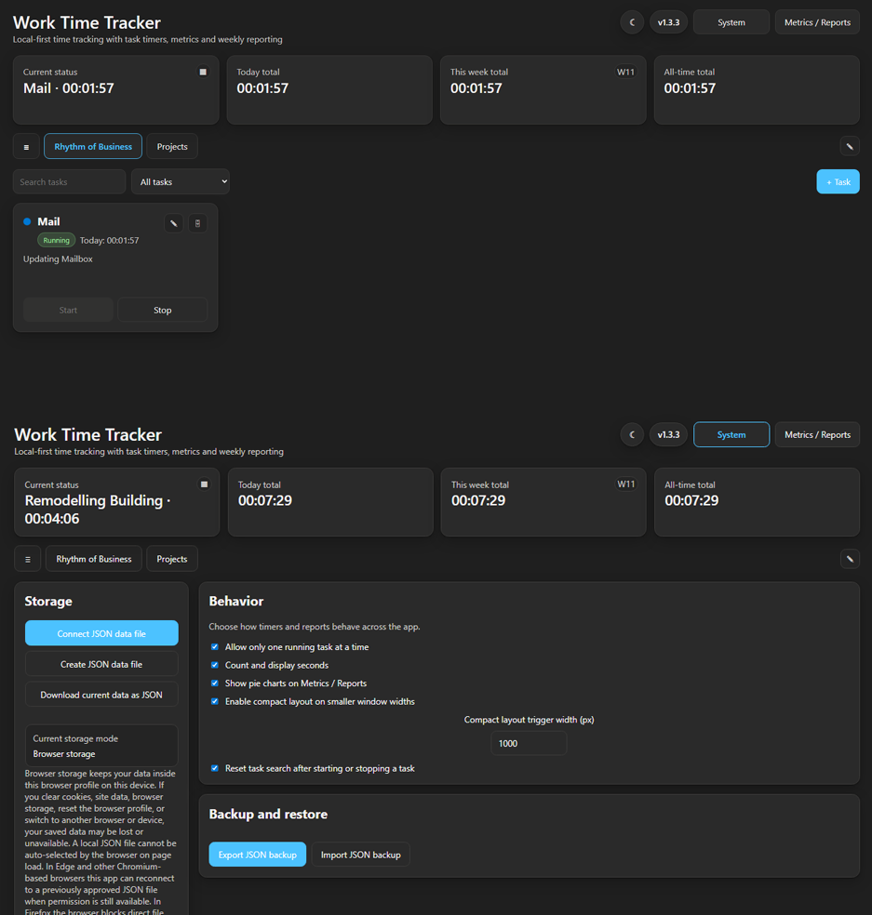872x915 pixels.
Task: Click stop icon in Remodelling Building status card
Action: pos(204,484)
